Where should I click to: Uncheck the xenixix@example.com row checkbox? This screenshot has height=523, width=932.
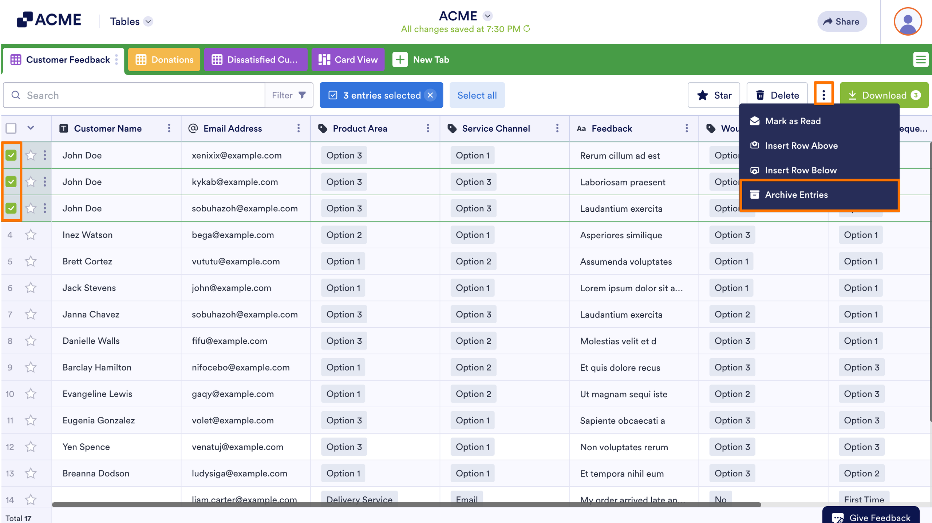[x=11, y=155]
